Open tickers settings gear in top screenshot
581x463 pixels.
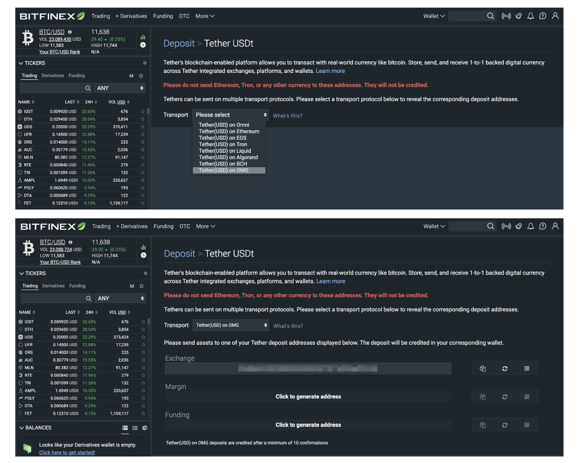click(x=145, y=63)
